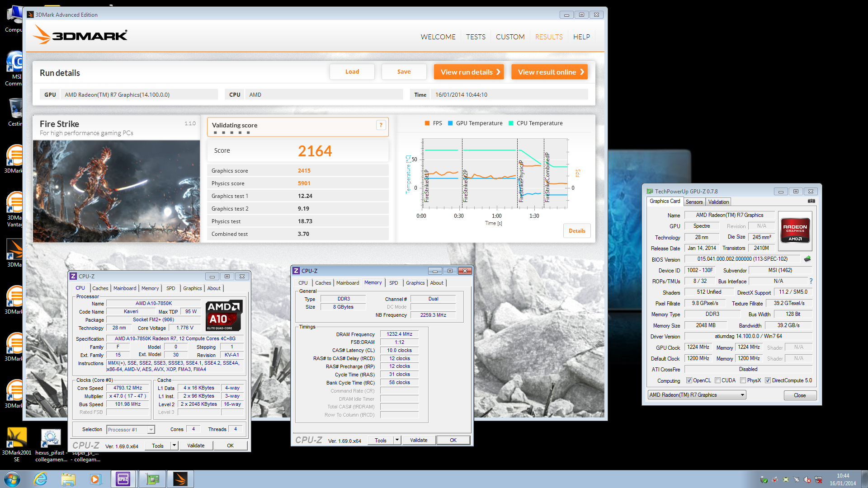Select the 3DMark taskbar button
This screenshot has width=868, height=488.
pyautogui.click(x=180, y=479)
